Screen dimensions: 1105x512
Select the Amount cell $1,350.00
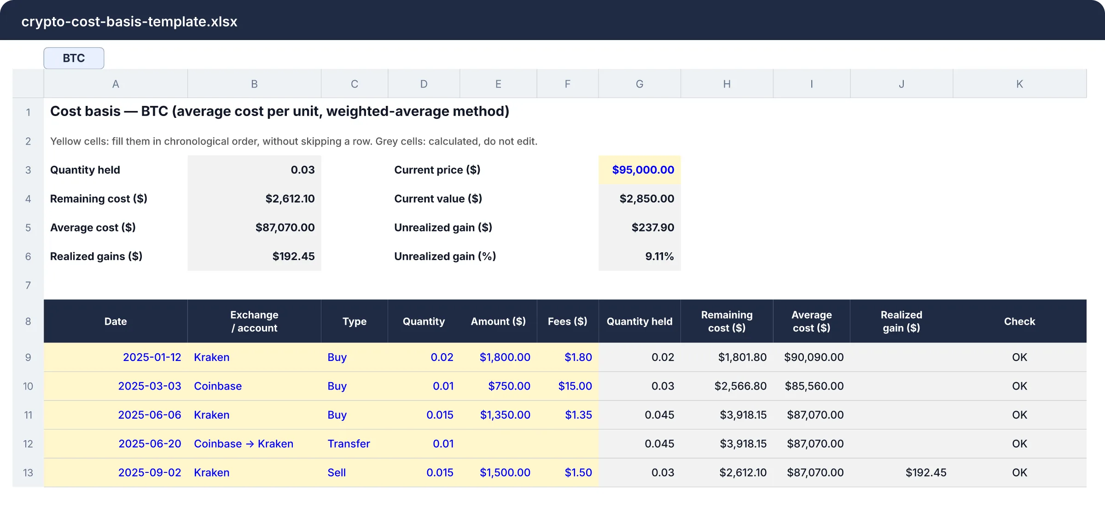coord(498,415)
